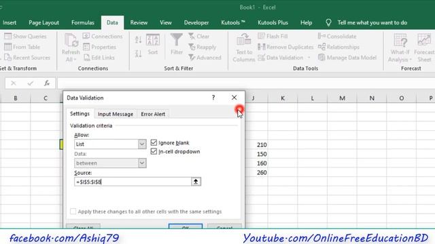The image size is (435, 244).
Task: Select the Settings tab in the dialog
Action: [x=80, y=114]
